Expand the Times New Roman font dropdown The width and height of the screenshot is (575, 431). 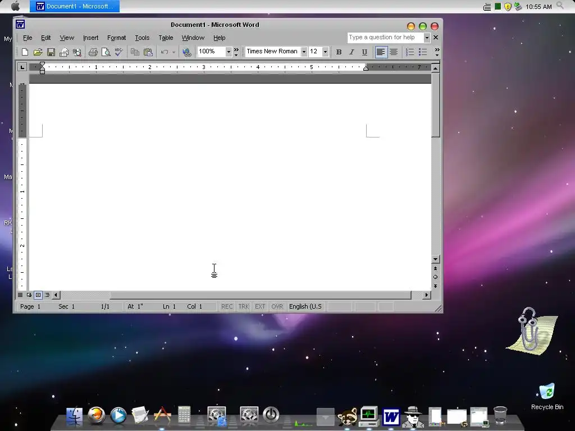point(304,52)
